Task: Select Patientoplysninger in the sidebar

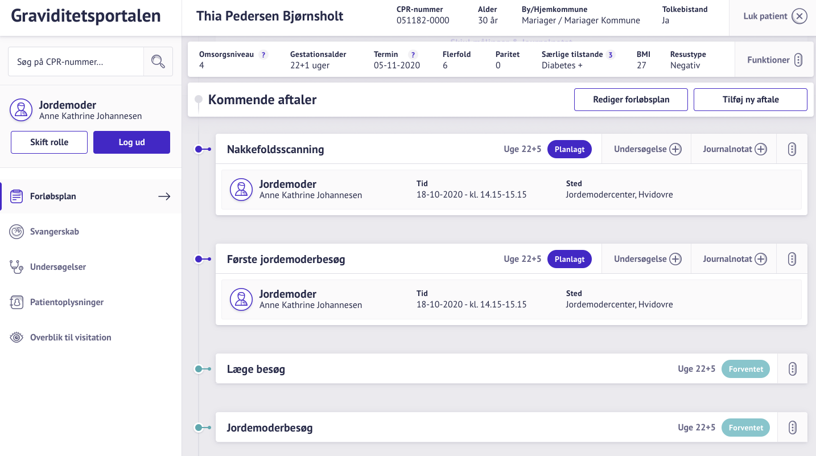Action: click(67, 302)
